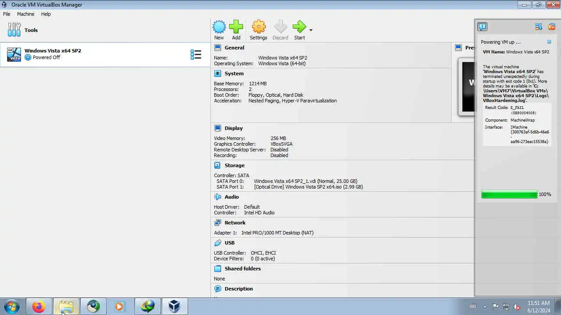Click the System section chip icon

tap(218, 73)
